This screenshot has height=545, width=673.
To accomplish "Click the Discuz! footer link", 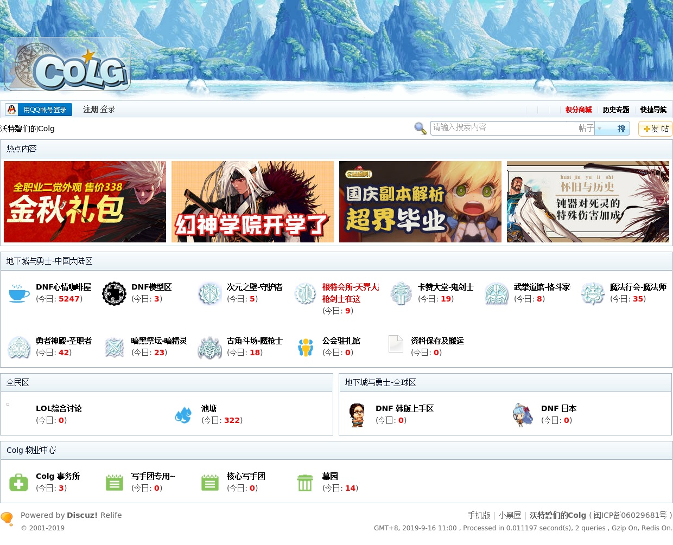I will pos(82,515).
